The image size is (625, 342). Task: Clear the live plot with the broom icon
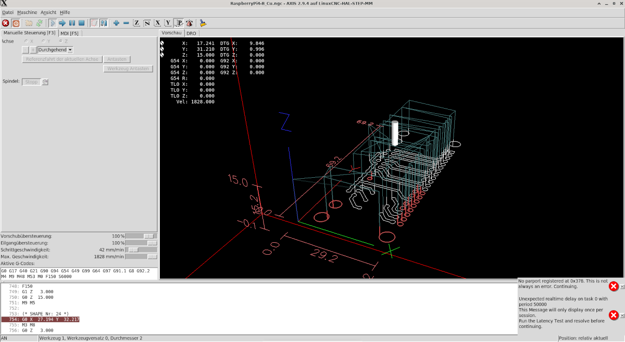(x=203, y=23)
